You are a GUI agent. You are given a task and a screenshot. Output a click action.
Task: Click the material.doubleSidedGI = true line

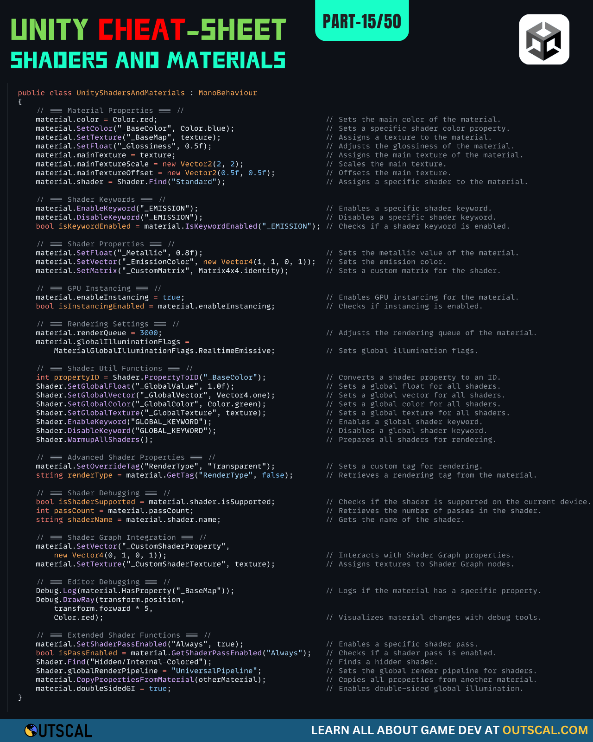[x=103, y=689]
